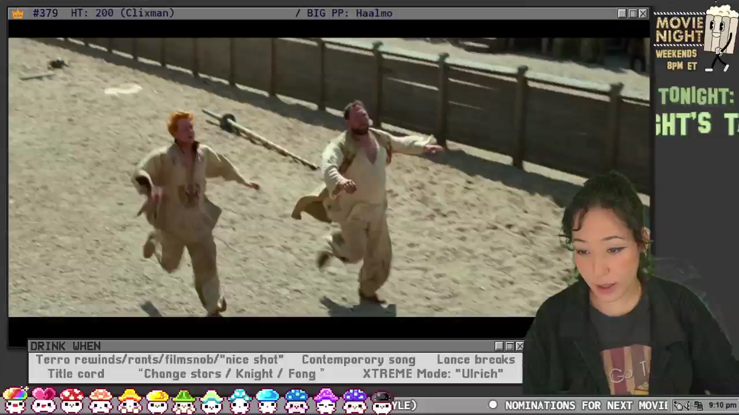
Task: Maximize the movie player window
Action: pos(632,13)
